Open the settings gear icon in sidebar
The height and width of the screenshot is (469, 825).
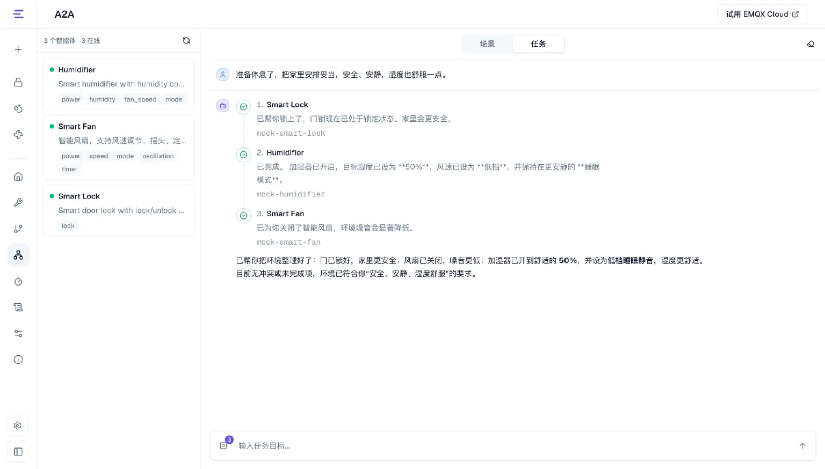click(x=18, y=426)
